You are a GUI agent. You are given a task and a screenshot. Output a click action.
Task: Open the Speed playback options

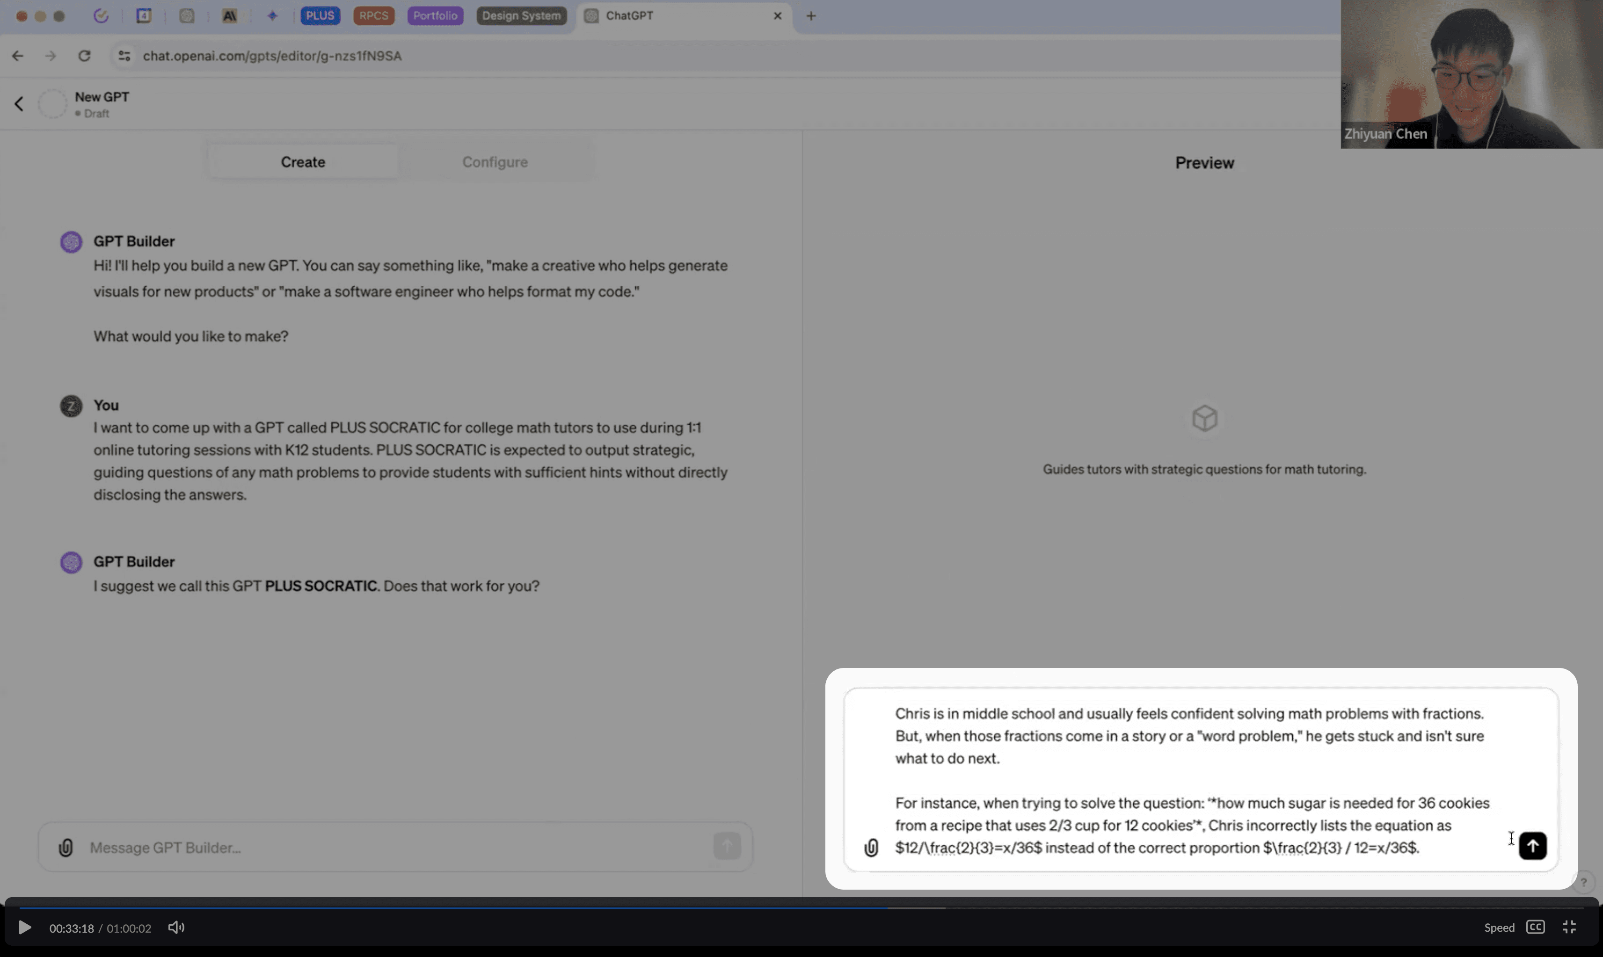(x=1499, y=928)
